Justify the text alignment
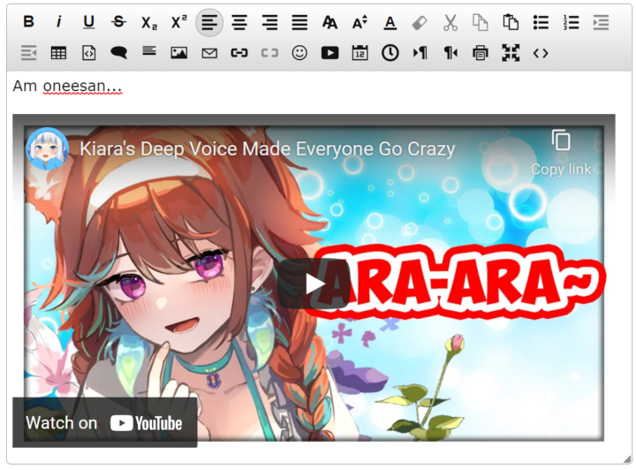This screenshot has width=636, height=470. click(x=299, y=22)
